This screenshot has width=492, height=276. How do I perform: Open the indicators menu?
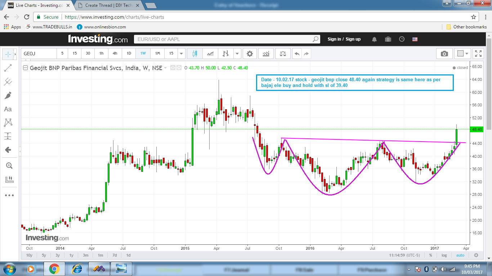pyautogui.click(x=266, y=54)
